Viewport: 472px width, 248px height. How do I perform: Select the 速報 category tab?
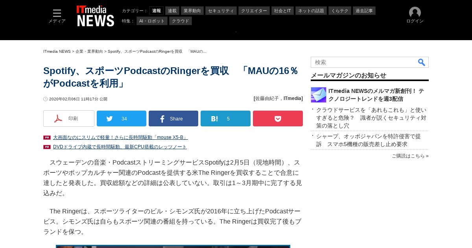tap(157, 11)
